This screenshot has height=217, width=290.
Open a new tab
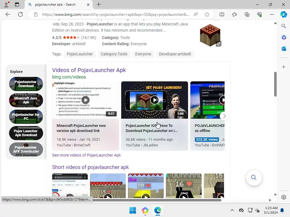[99, 5]
